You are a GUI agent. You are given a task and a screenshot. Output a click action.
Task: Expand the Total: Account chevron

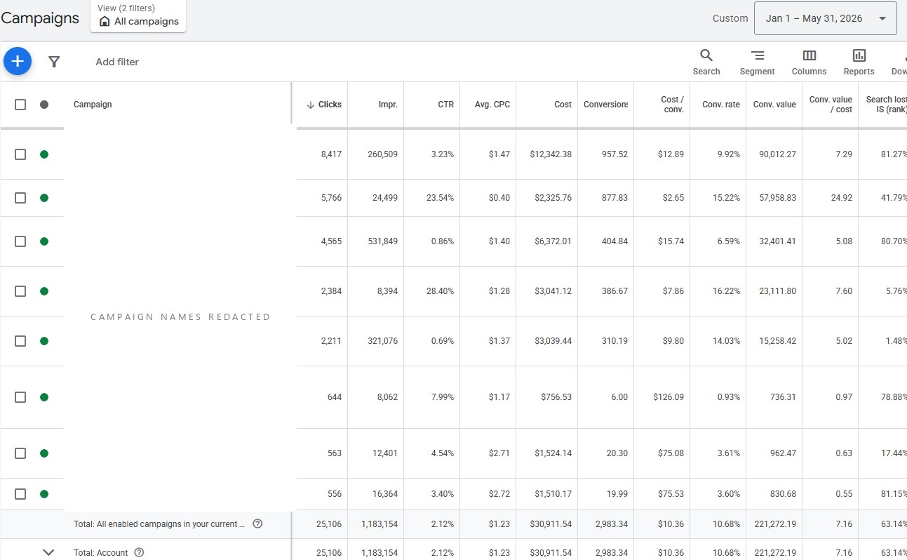click(x=48, y=552)
